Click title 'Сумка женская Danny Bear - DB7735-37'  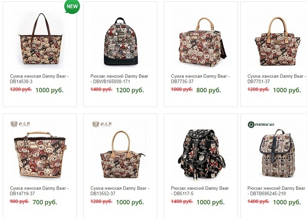[x=200, y=79]
